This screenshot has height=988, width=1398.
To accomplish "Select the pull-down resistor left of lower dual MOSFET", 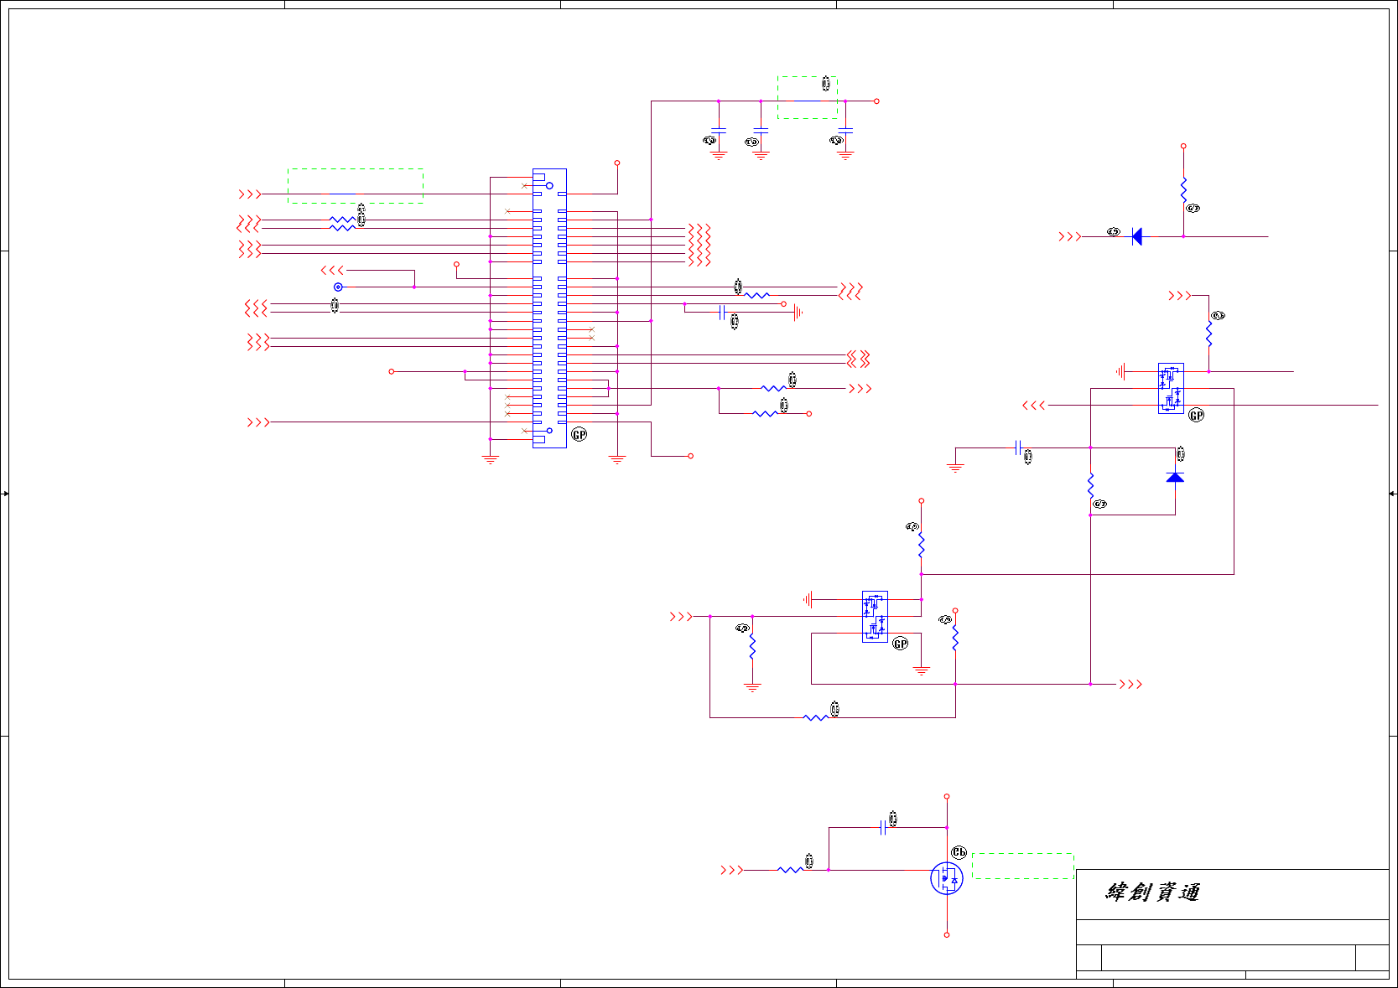I will point(752,647).
